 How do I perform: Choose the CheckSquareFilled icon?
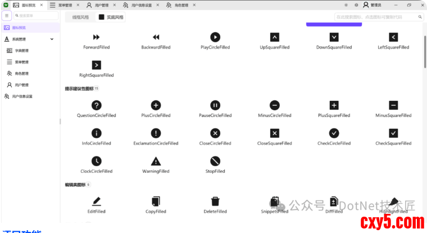tap(393, 133)
